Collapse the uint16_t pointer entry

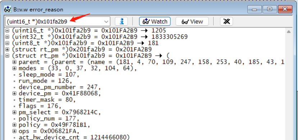tap(7, 31)
